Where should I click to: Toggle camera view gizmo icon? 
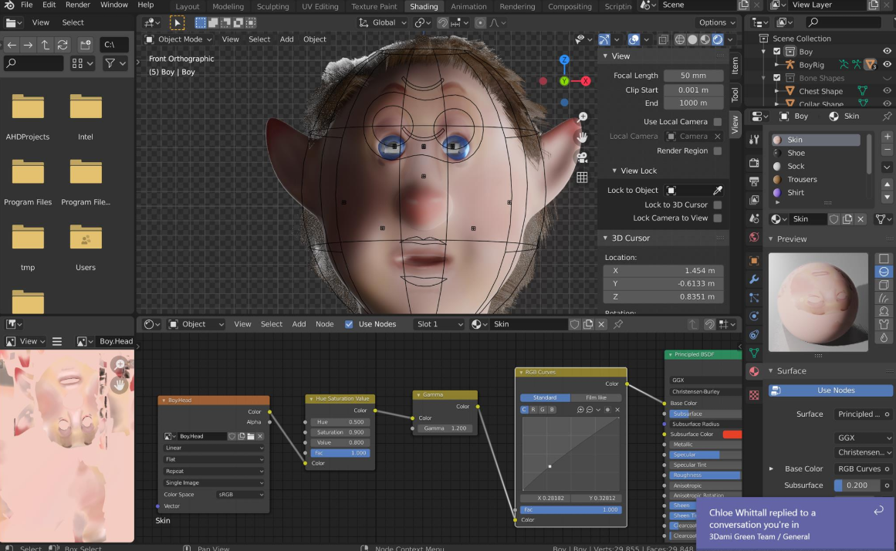coord(583,157)
